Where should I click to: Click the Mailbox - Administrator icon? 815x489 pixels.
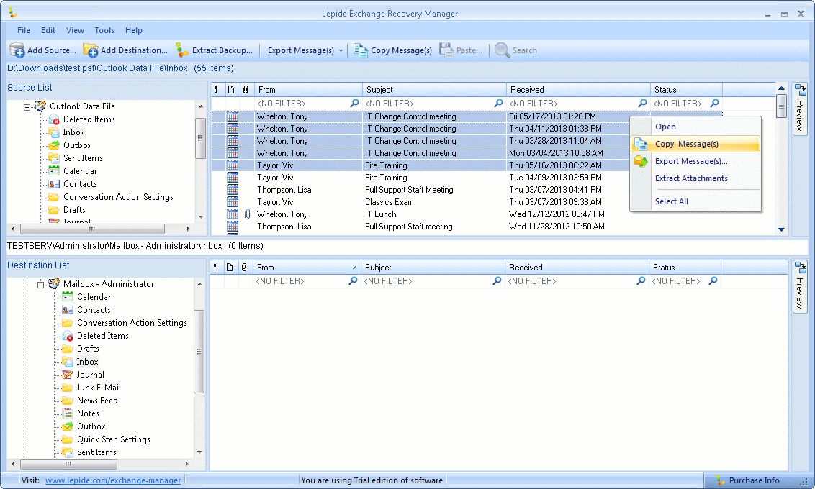(53, 283)
